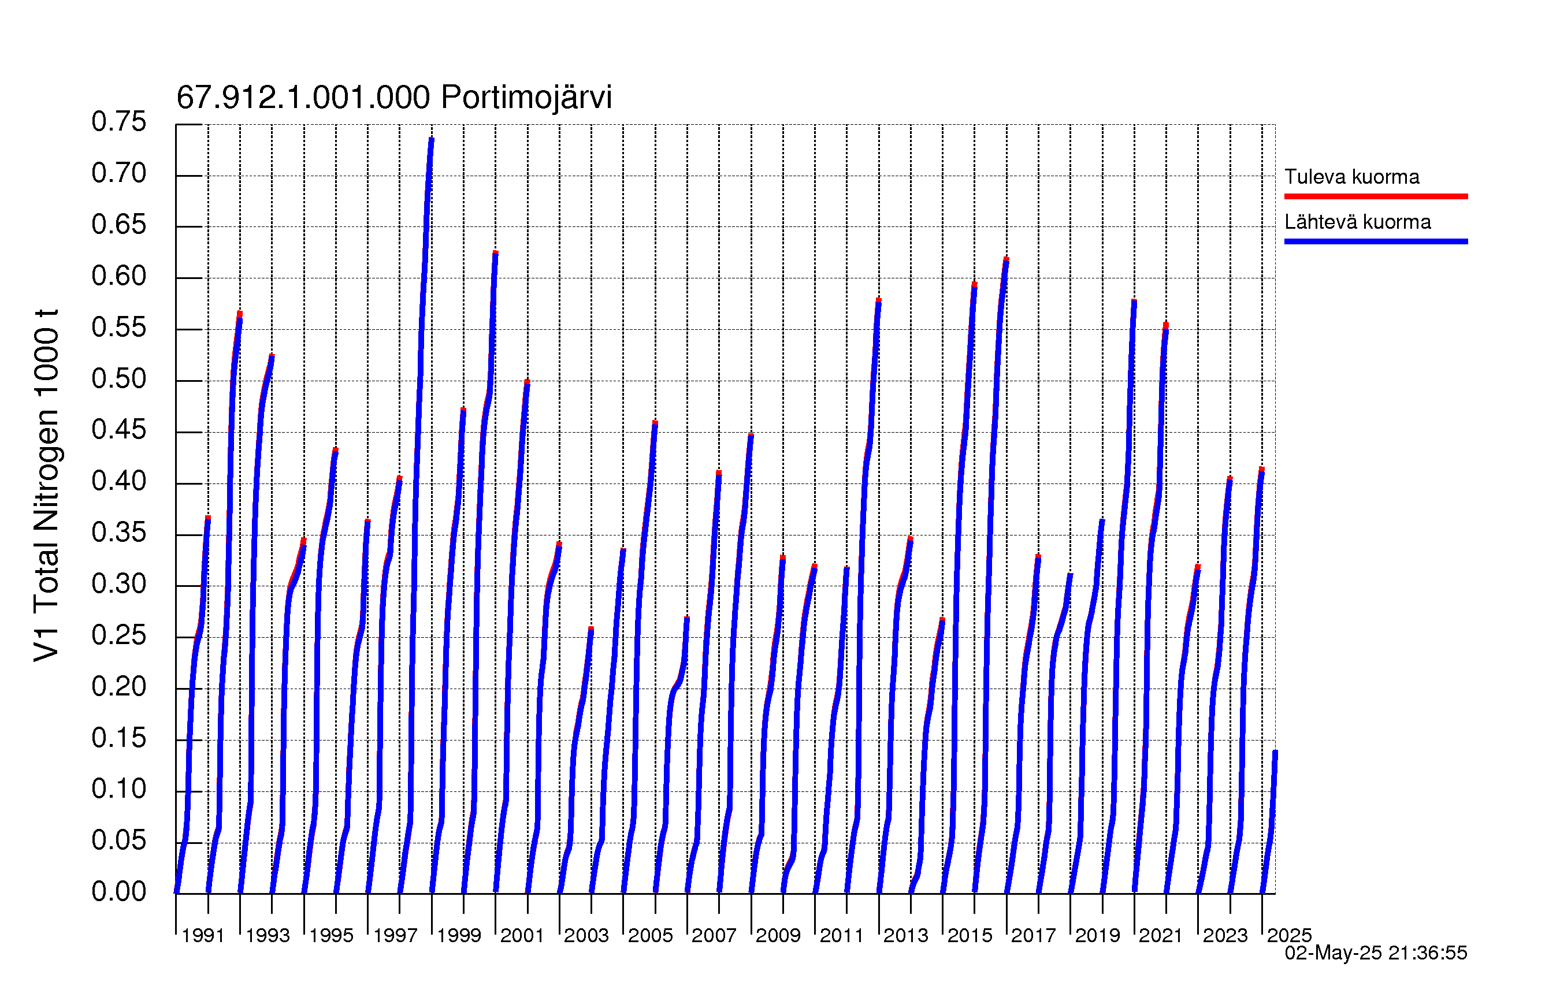This screenshot has width=1560, height=982.
Task: Click the 0.25 y-axis value
Action: click(x=118, y=635)
